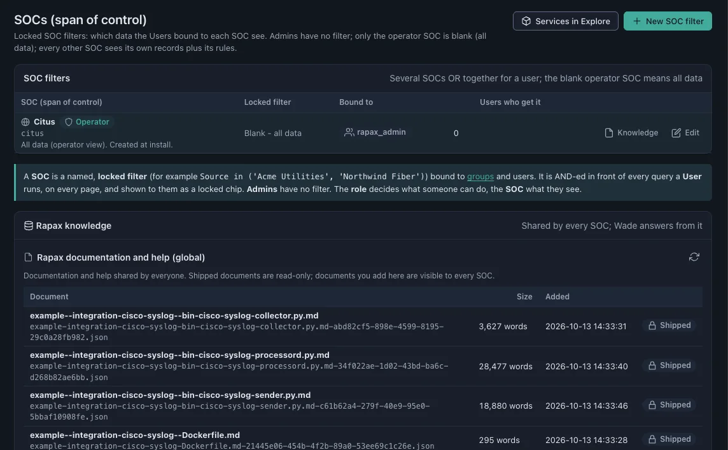Click the Operator badge

pos(87,122)
